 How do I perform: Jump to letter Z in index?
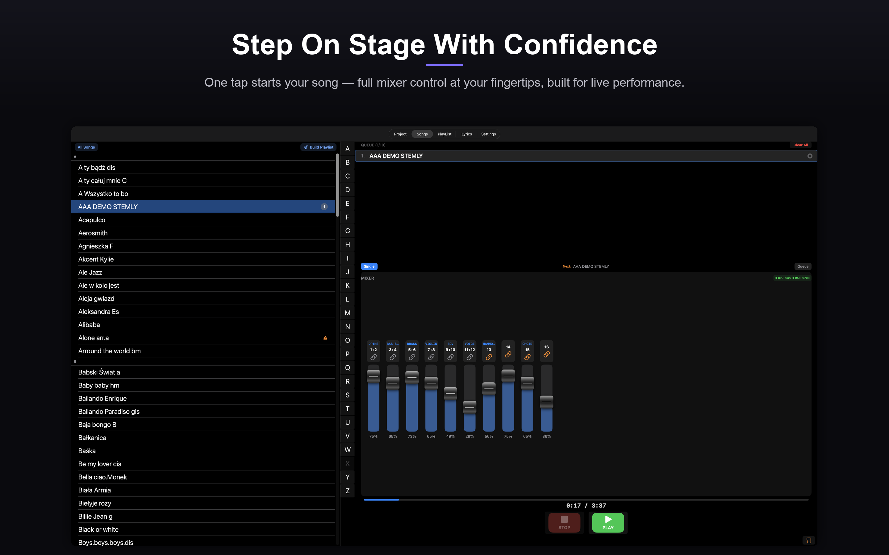[x=347, y=491]
